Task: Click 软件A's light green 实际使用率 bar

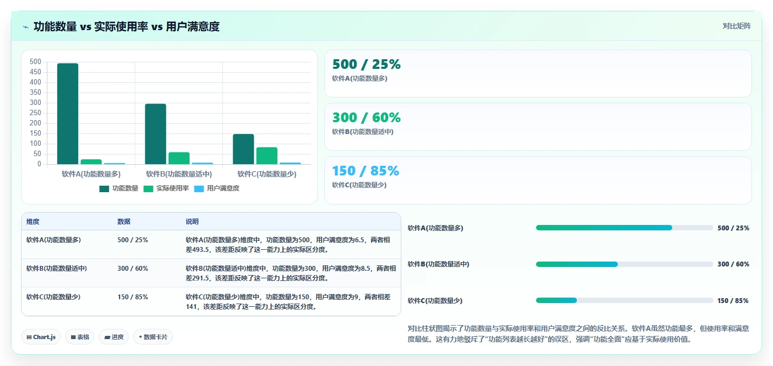Action: 91,161
